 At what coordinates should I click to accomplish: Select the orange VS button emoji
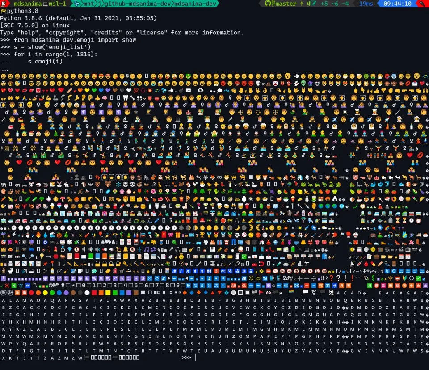(x=321, y=286)
